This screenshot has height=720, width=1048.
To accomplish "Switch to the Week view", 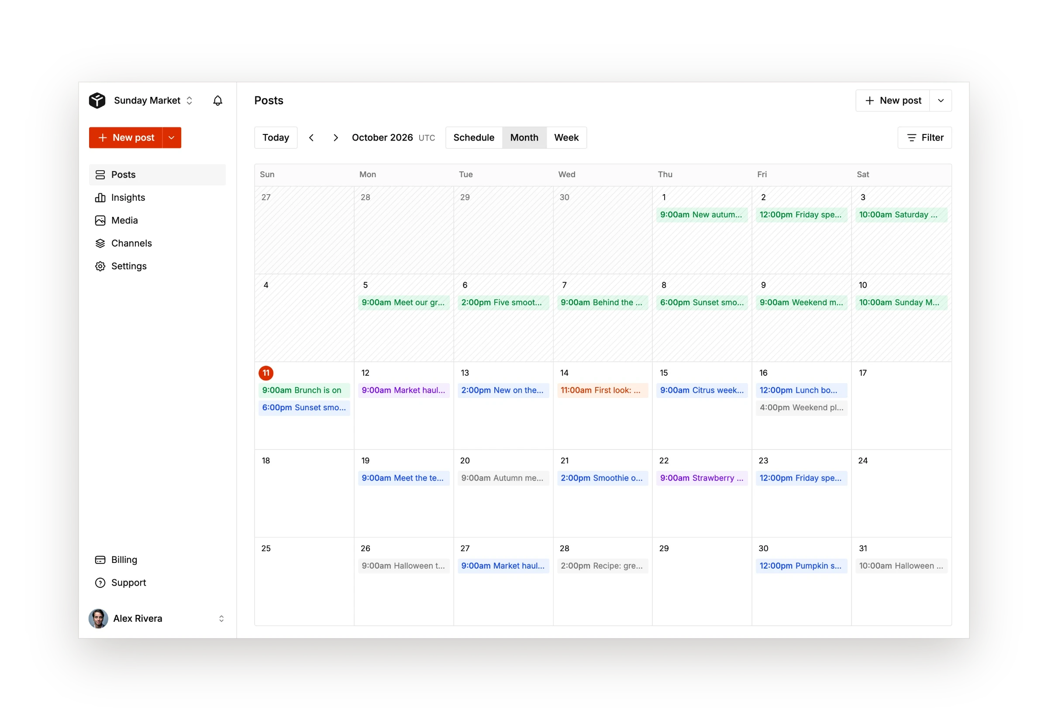I will pyautogui.click(x=566, y=137).
